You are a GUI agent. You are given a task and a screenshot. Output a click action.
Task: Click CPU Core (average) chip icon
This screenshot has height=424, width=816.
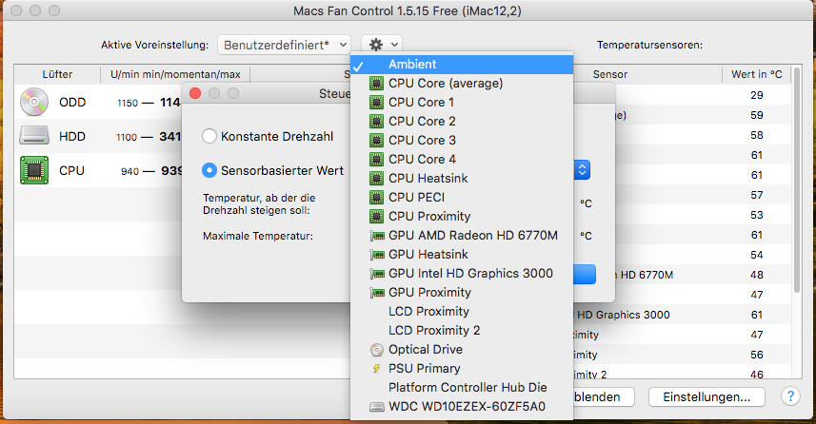pyautogui.click(x=376, y=83)
